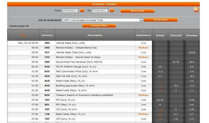
Task: Expand the time zone dropdown arrow
Action: coord(141,20)
